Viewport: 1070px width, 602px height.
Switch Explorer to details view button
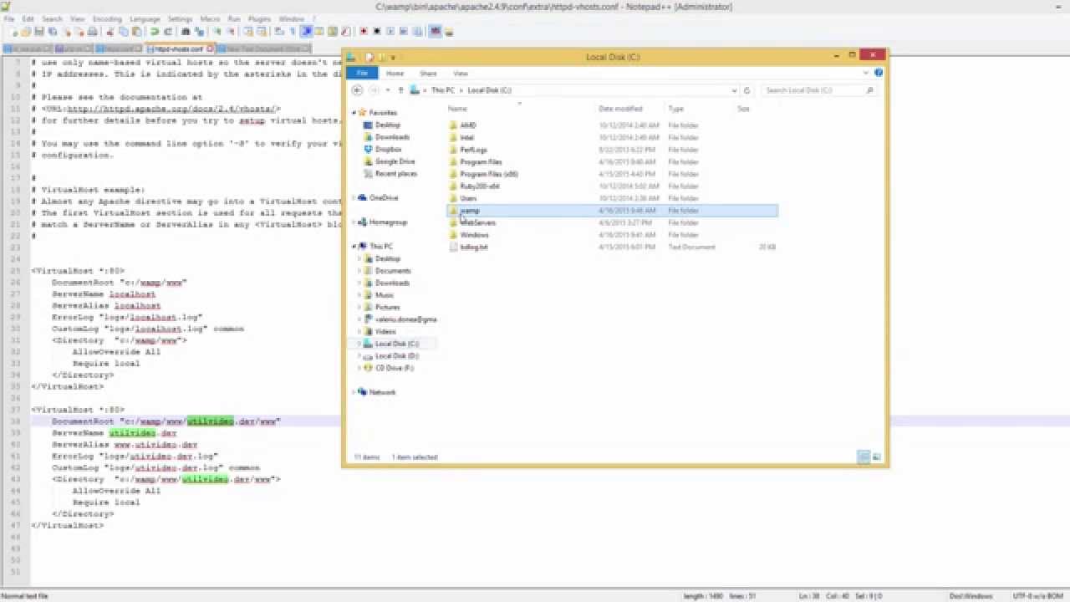click(x=864, y=457)
